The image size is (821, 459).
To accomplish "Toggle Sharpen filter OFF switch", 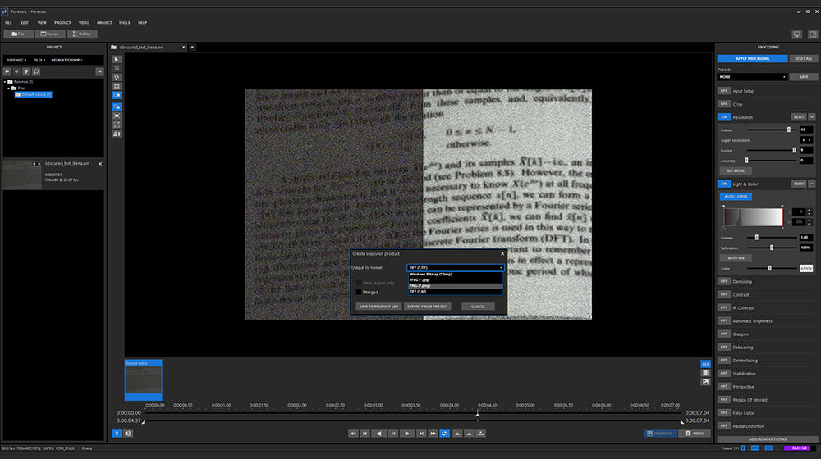I will pos(724,334).
